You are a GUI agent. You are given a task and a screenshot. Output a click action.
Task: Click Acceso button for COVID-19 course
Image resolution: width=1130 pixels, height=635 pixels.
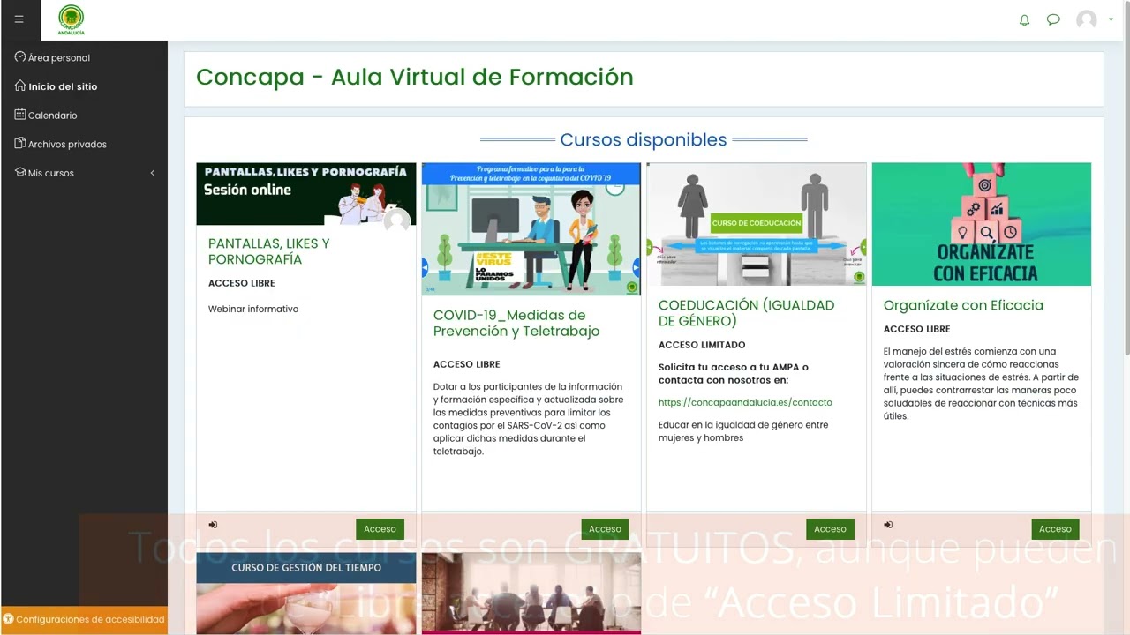[605, 529]
